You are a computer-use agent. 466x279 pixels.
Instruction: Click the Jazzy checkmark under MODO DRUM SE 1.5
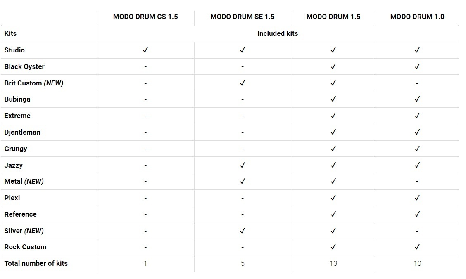pos(243,165)
